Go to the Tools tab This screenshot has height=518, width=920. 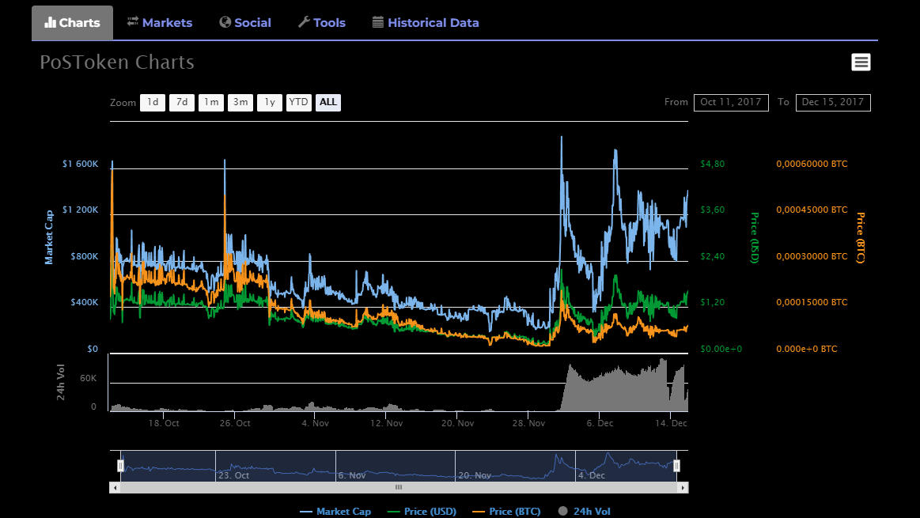click(x=321, y=23)
